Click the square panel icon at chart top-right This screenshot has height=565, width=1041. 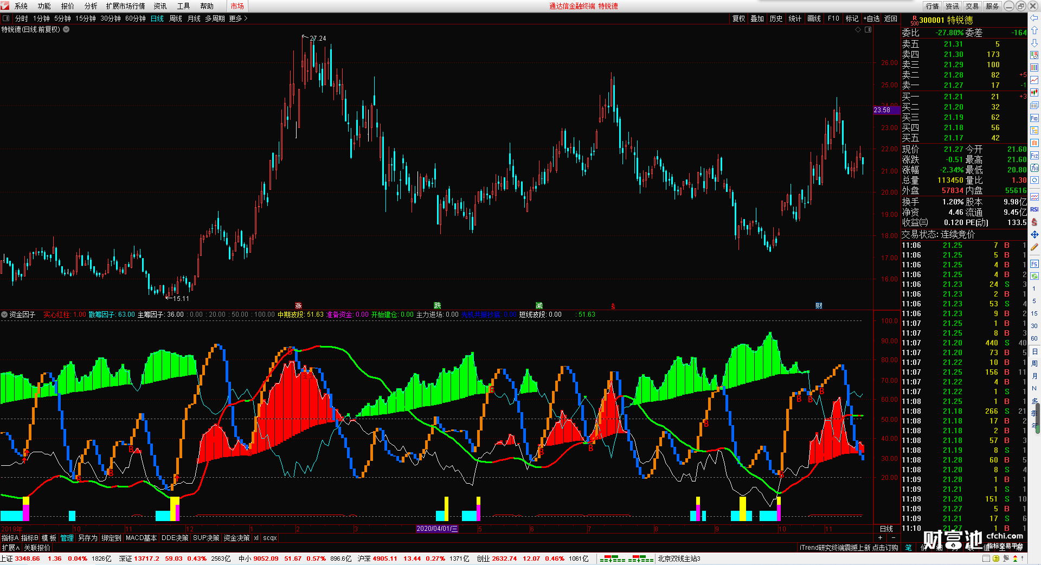(x=868, y=29)
